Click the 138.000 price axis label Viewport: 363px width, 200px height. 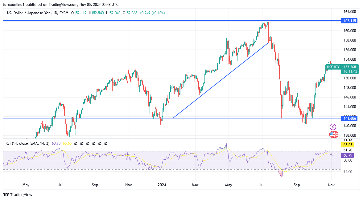pyautogui.click(x=349, y=135)
